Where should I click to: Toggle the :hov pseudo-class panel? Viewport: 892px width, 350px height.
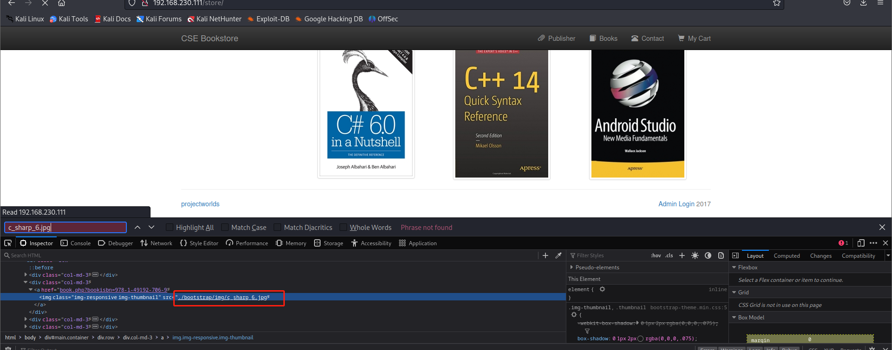click(x=656, y=255)
